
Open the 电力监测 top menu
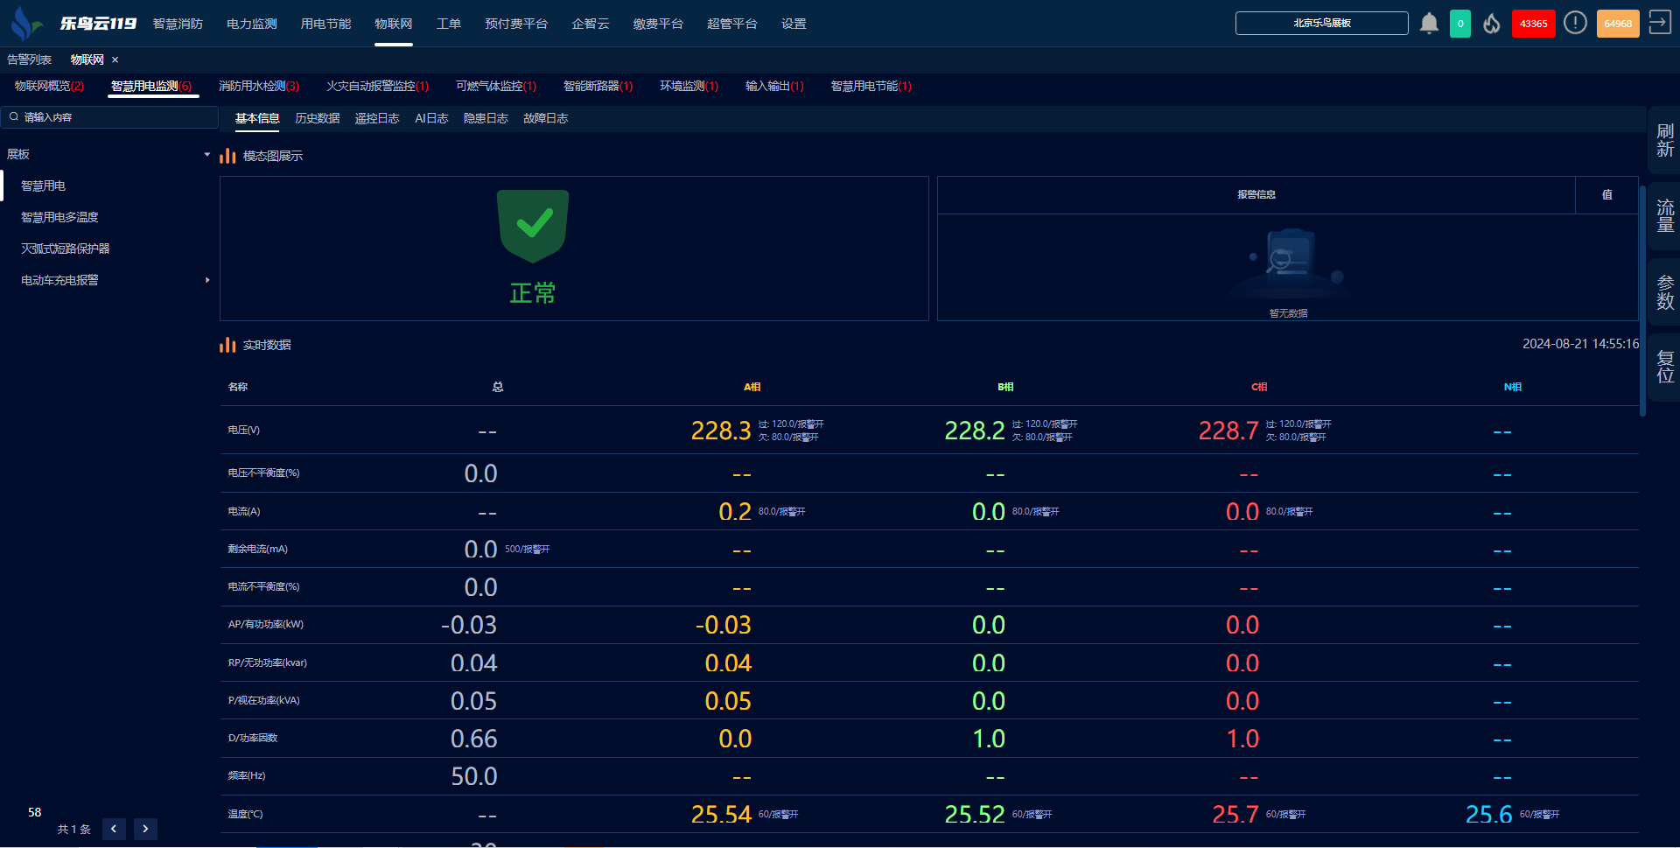(x=251, y=24)
